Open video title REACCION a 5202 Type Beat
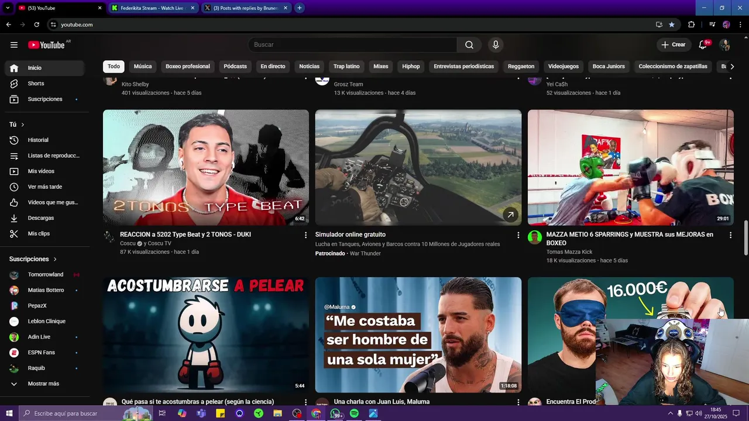This screenshot has width=749, height=421. pos(185,234)
